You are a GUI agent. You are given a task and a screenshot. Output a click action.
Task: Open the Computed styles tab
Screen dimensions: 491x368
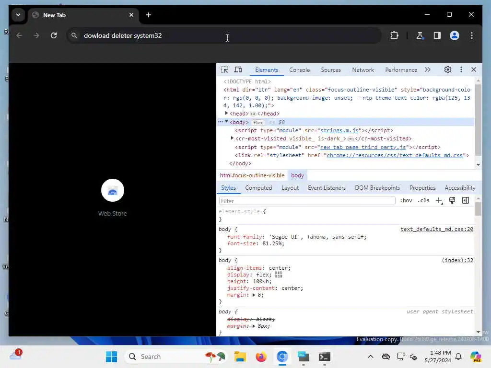coord(258,188)
